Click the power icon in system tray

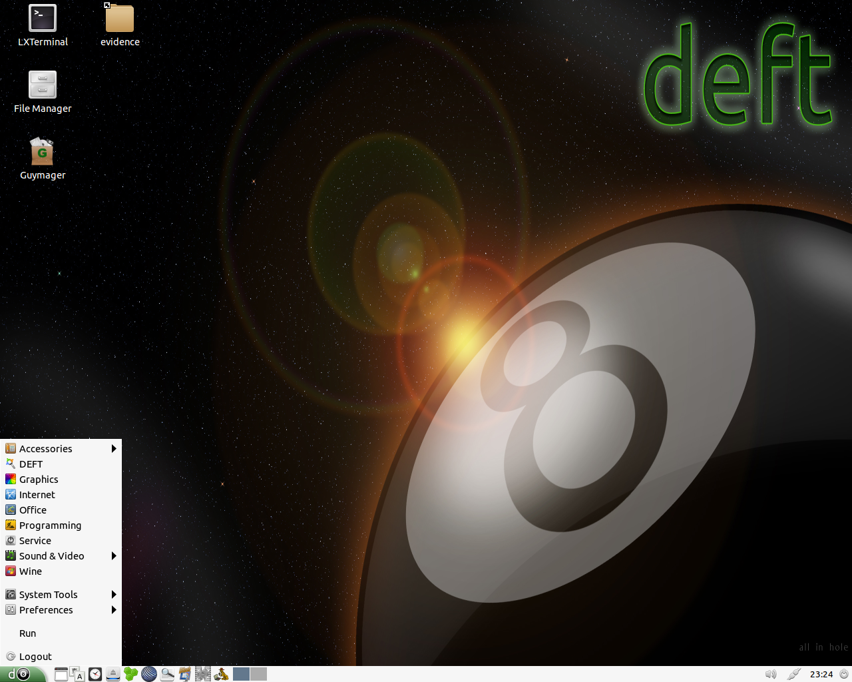pos(843,674)
